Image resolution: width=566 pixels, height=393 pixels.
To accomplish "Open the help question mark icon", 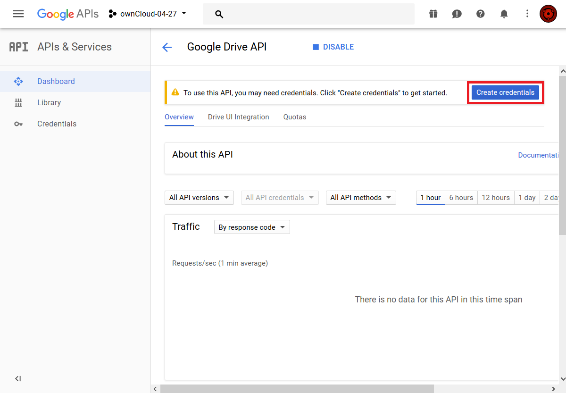I will (x=480, y=14).
